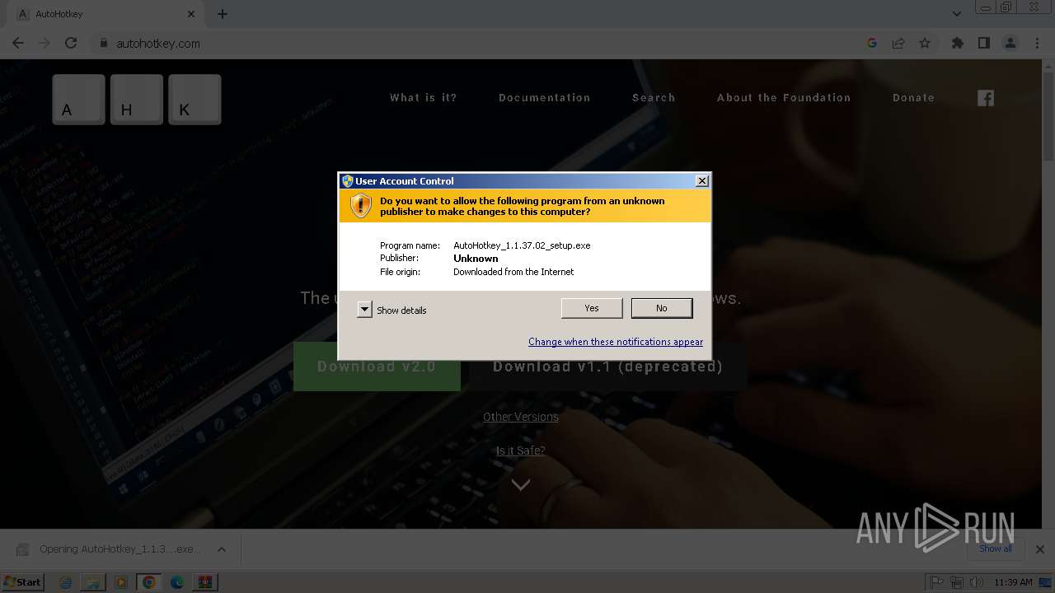Expand the download item options chevron
The width and height of the screenshot is (1055, 593).
(222, 549)
